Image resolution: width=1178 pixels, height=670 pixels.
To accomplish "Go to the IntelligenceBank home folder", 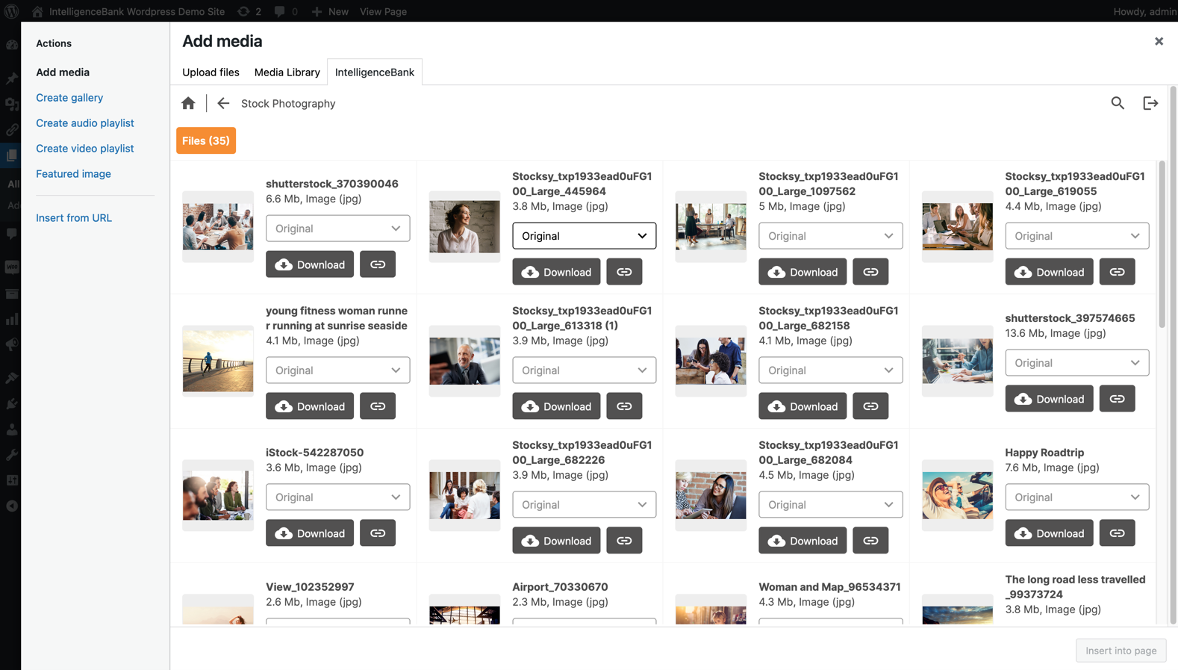I will (x=188, y=103).
